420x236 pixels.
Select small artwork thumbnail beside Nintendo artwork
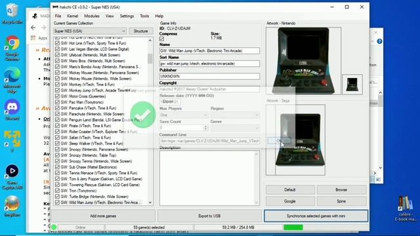tap(352, 85)
